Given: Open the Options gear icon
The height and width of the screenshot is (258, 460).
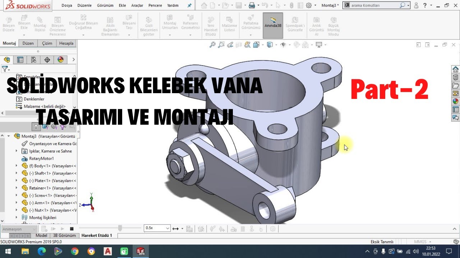Looking at the screenshot, I should [309, 5].
